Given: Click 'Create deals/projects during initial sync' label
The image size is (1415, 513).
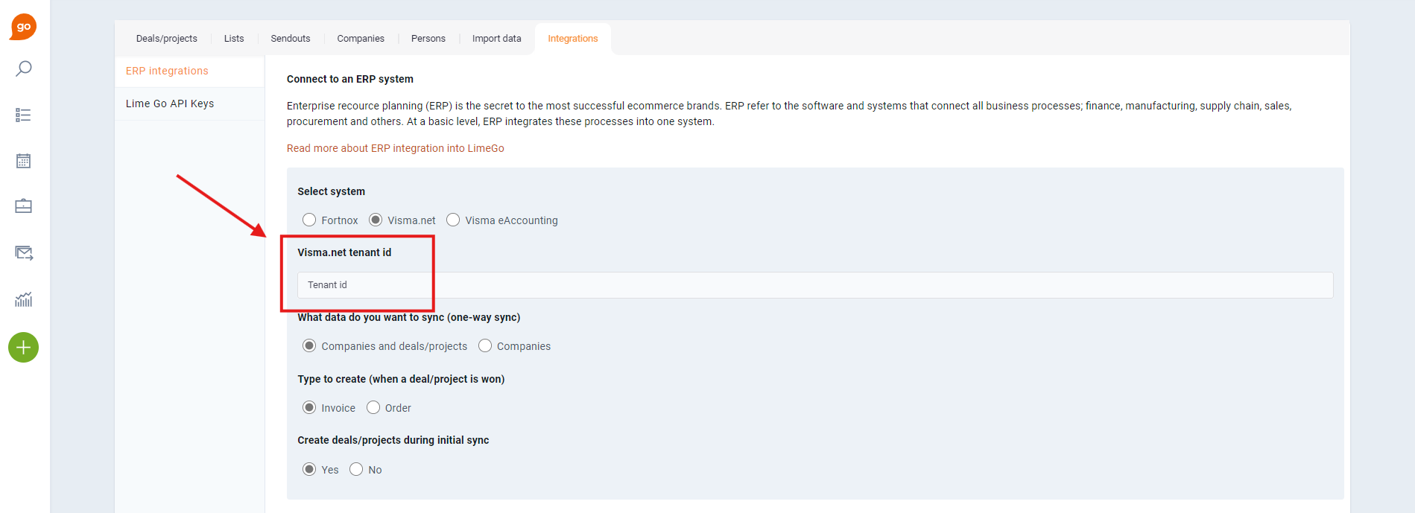Looking at the screenshot, I should point(393,440).
